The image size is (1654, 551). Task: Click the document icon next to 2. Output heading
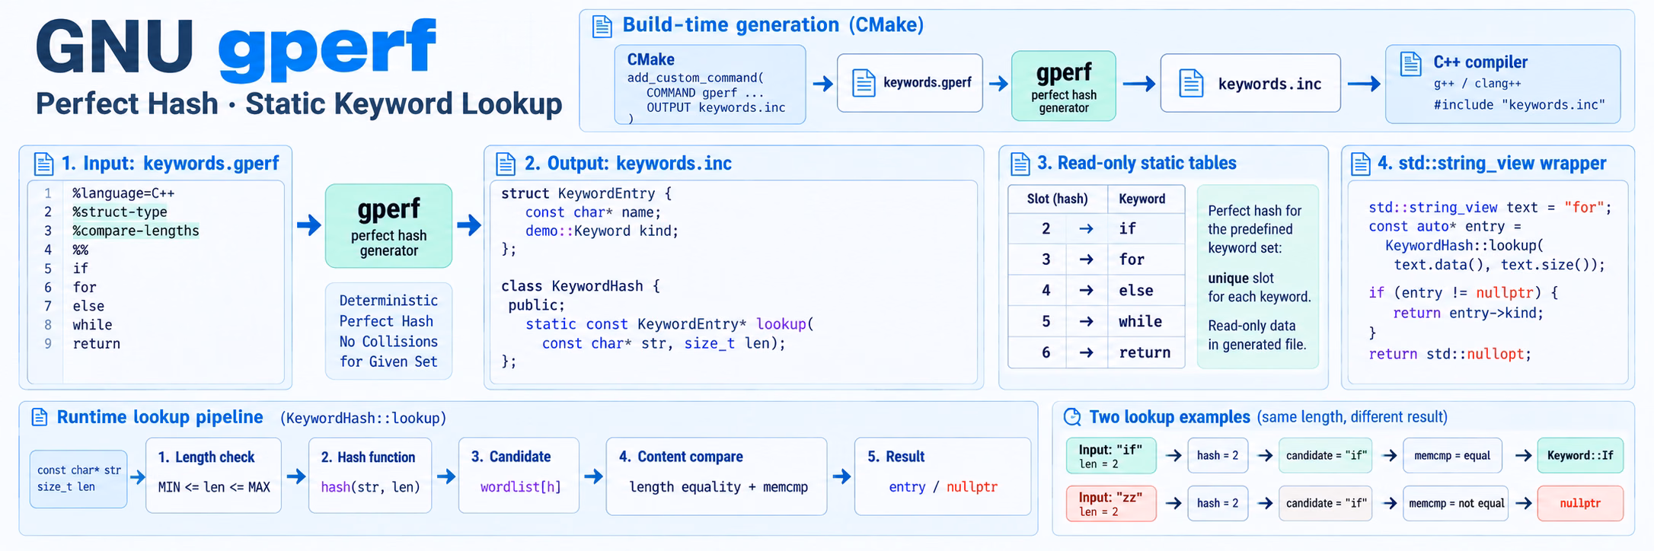tap(506, 164)
